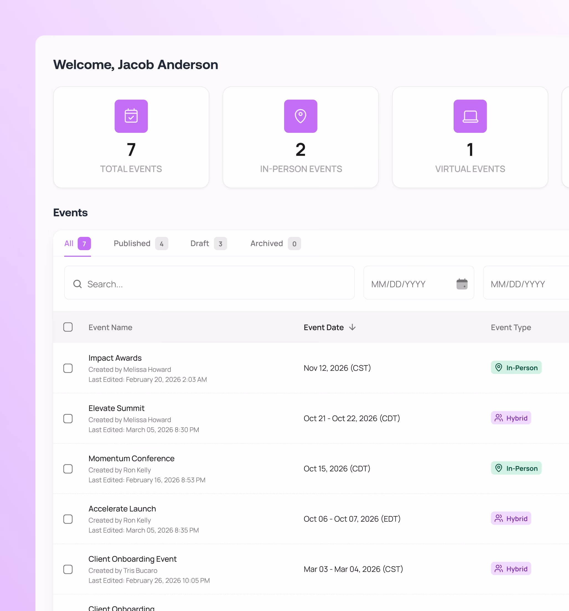This screenshot has width=569, height=611.
Task: Toggle the select-all events checkbox
Action: coord(68,327)
